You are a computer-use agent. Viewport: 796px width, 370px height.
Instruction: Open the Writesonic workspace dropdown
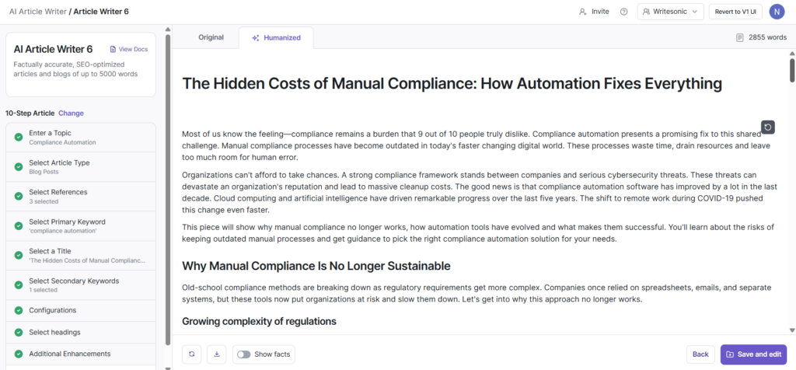[670, 12]
